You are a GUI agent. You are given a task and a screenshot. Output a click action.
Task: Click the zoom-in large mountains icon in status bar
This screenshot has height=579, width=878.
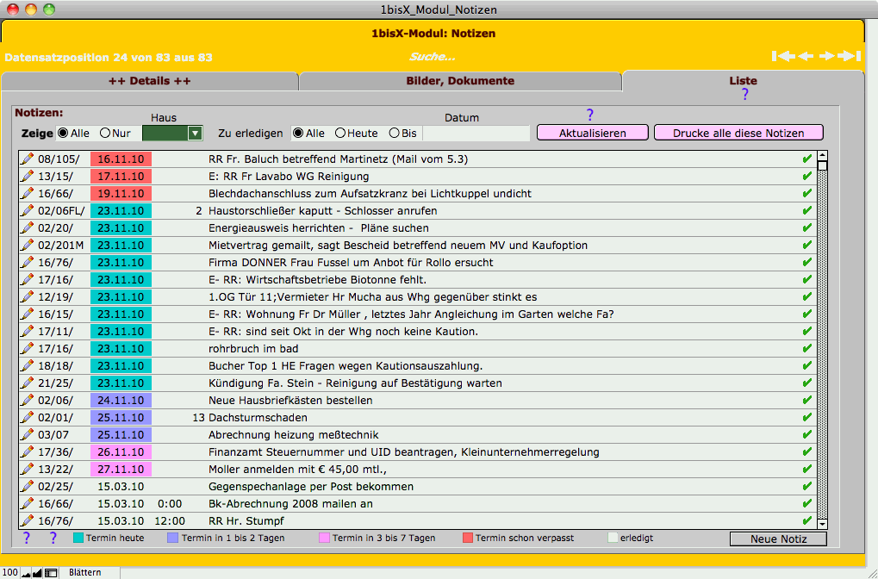point(38,573)
